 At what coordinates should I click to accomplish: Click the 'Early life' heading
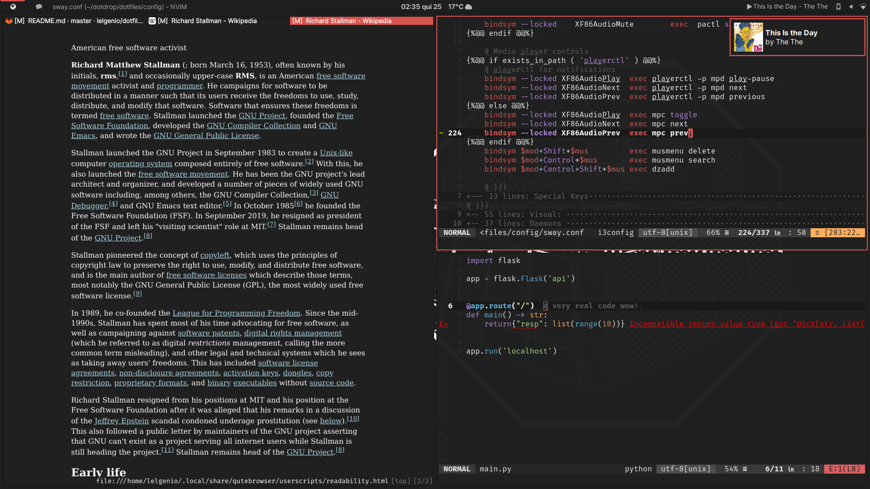[x=98, y=472]
